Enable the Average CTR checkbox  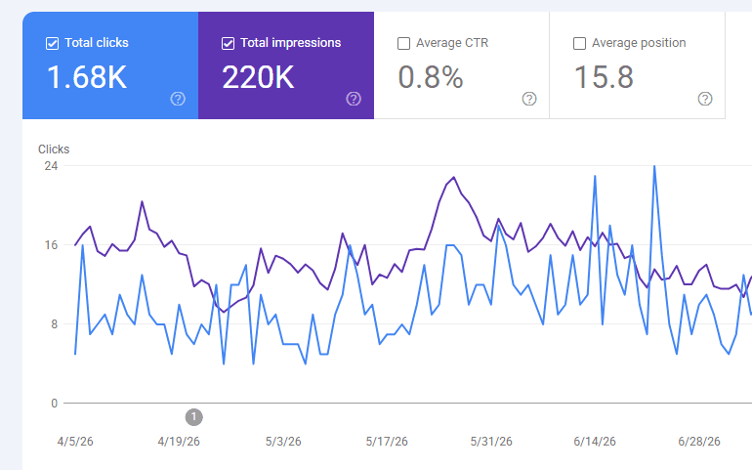pos(403,43)
